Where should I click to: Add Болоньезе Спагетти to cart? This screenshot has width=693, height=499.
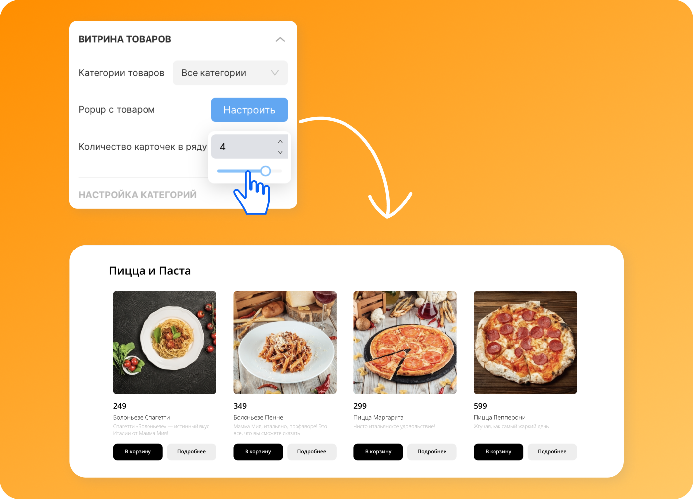click(x=138, y=452)
